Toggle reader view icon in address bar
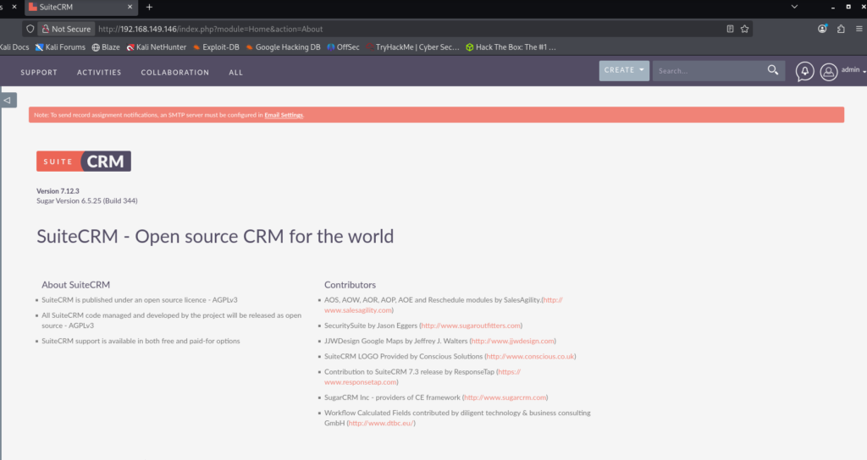This screenshot has height=460, width=867. (x=730, y=29)
